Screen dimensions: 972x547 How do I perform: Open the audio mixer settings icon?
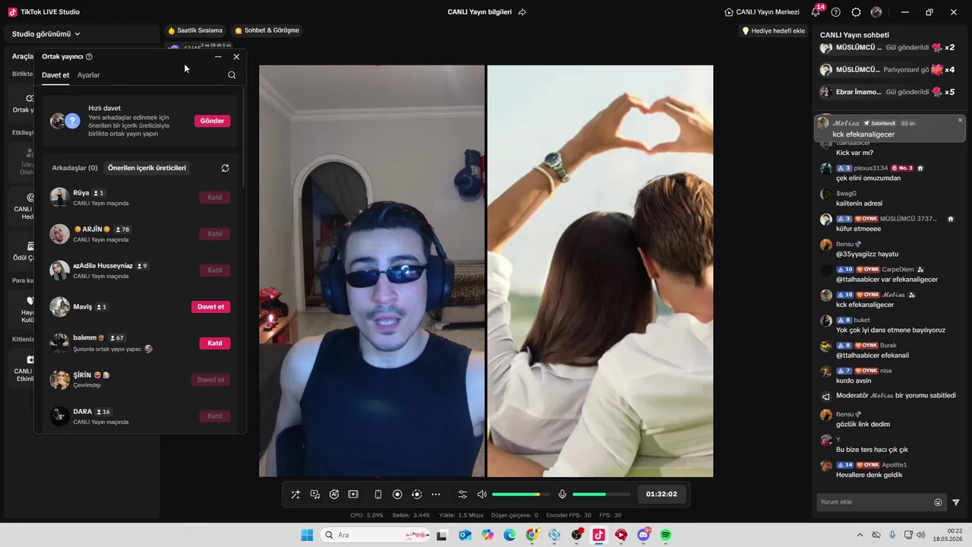tap(462, 495)
